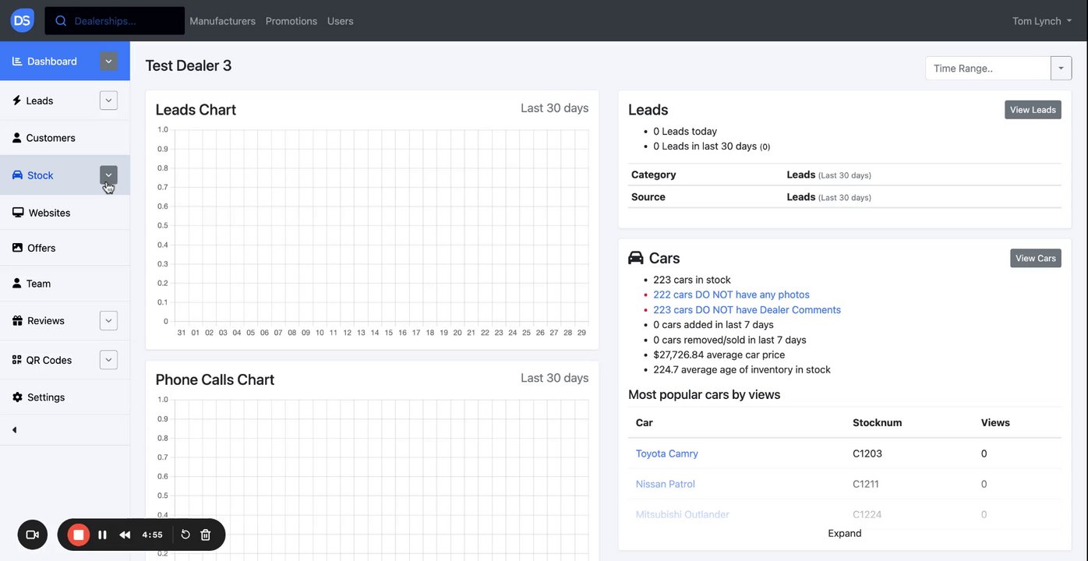Click the Customers person icon
The height and width of the screenshot is (561, 1088).
pos(17,138)
